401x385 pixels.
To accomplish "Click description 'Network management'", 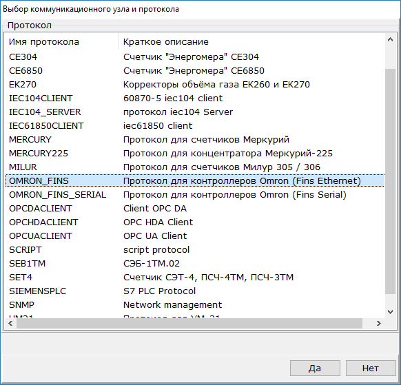I will (173, 305).
